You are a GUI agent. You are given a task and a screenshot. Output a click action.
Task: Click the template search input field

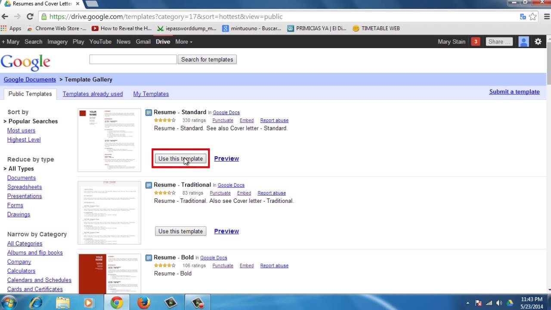tap(133, 59)
